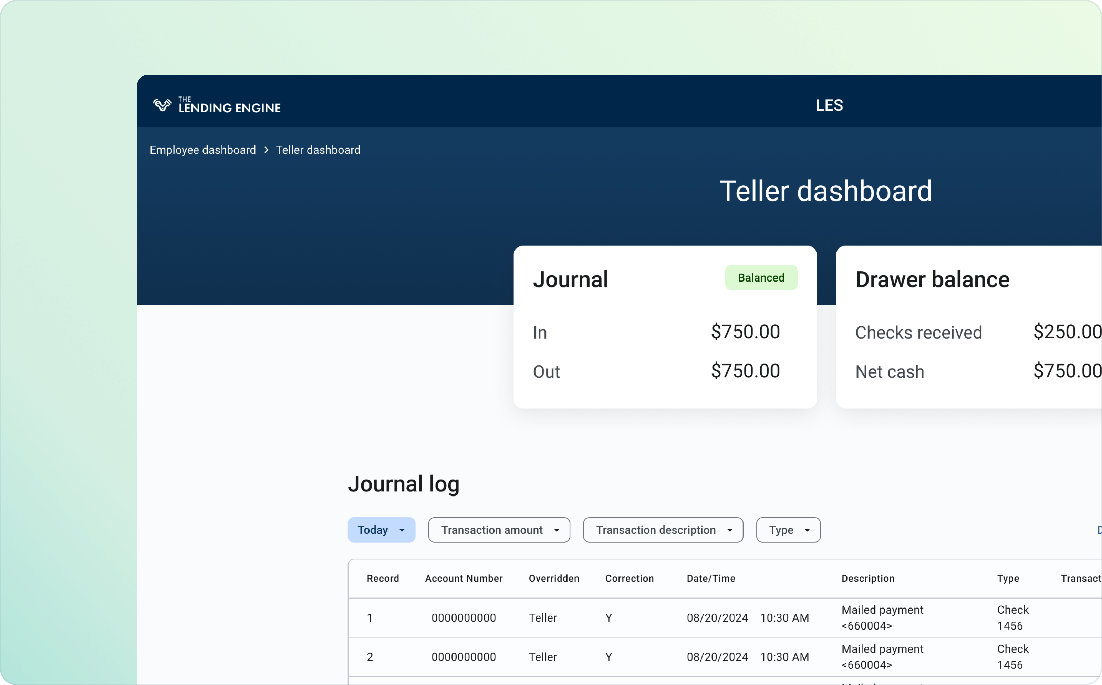Click the blue button at the table's right edge

coord(1099,530)
